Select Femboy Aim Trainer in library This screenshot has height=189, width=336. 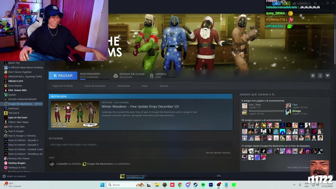(19, 159)
